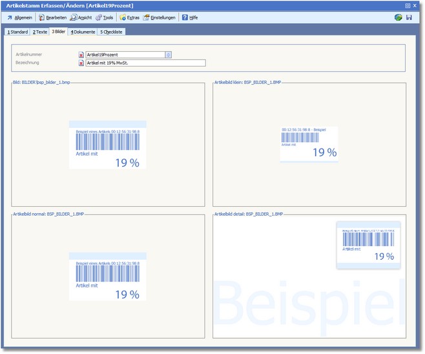Click the Artikelbild normal barcode image
Viewport: 425px width, 354px height.
(x=108, y=276)
